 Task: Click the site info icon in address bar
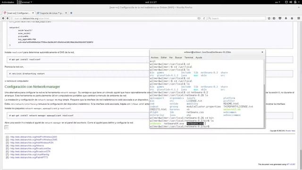[x=11, y=18]
